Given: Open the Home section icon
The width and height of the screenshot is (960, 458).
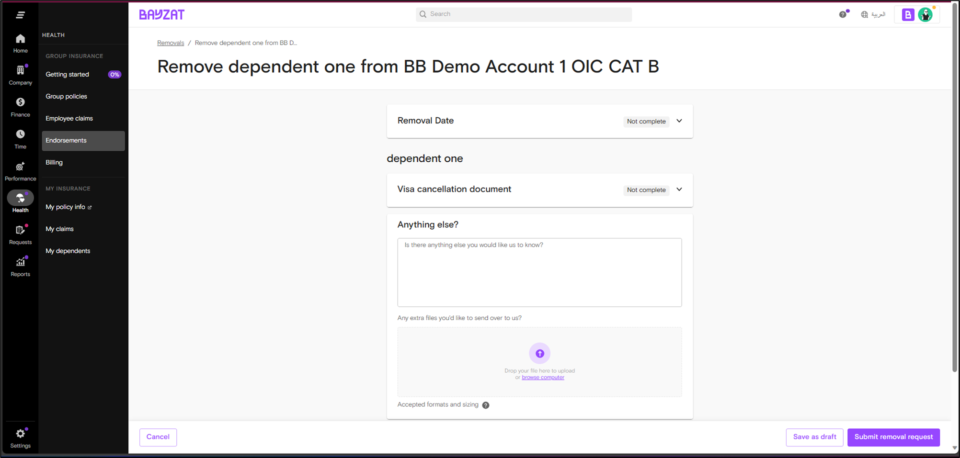Looking at the screenshot, I should click(20, 39).
